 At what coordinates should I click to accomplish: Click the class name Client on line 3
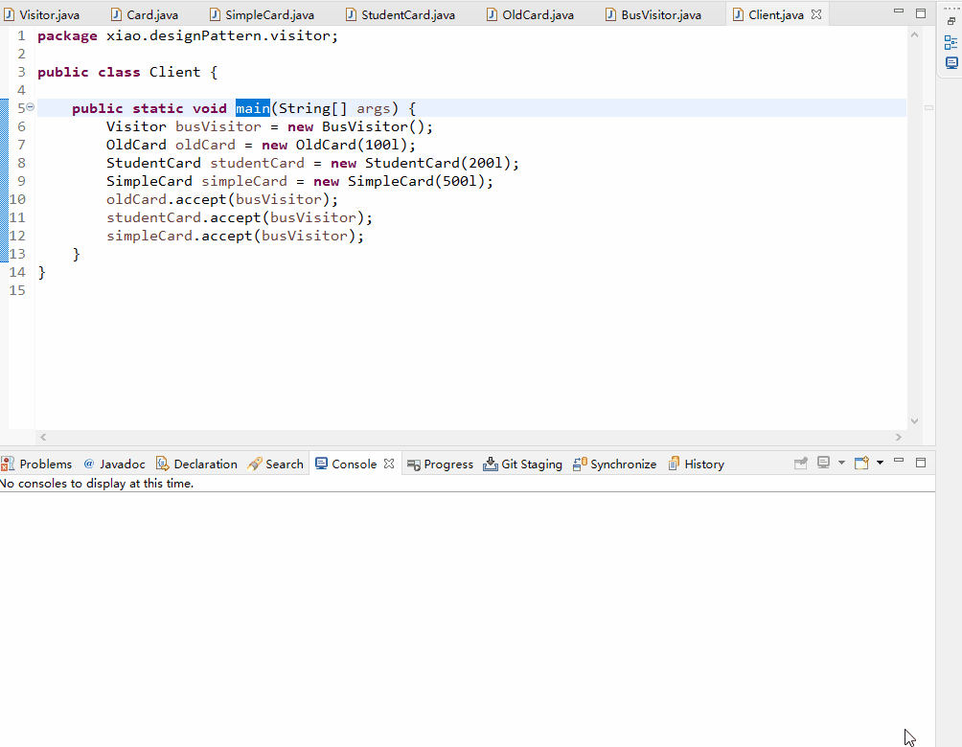(x=174, y=73)
